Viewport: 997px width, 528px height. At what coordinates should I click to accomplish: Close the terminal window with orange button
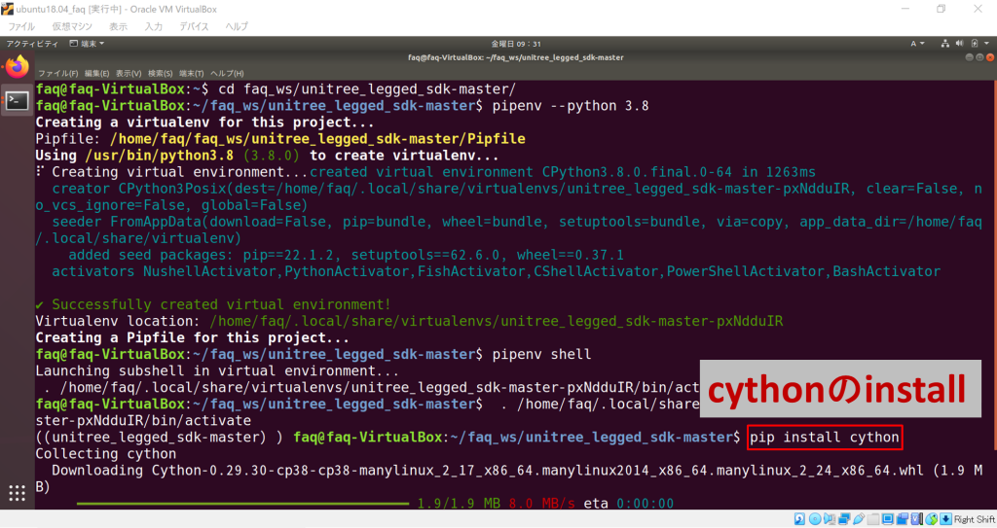[989, 57]
